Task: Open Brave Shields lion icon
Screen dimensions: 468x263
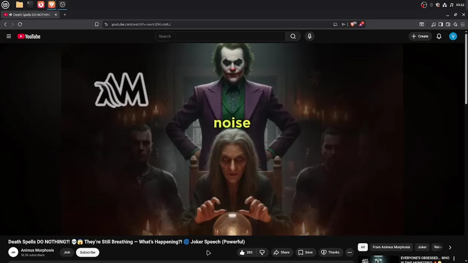Action: click(x=352, y=24)
